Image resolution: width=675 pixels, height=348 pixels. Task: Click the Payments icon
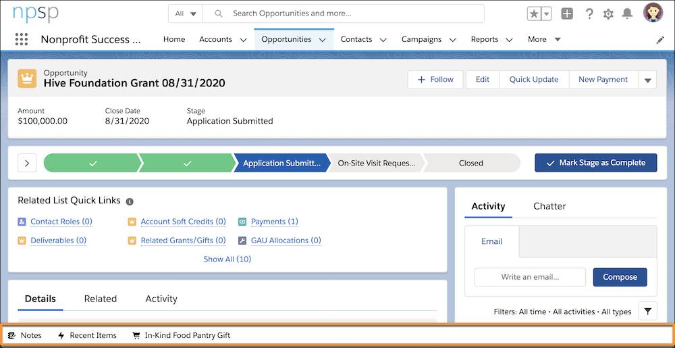point(242,222)
